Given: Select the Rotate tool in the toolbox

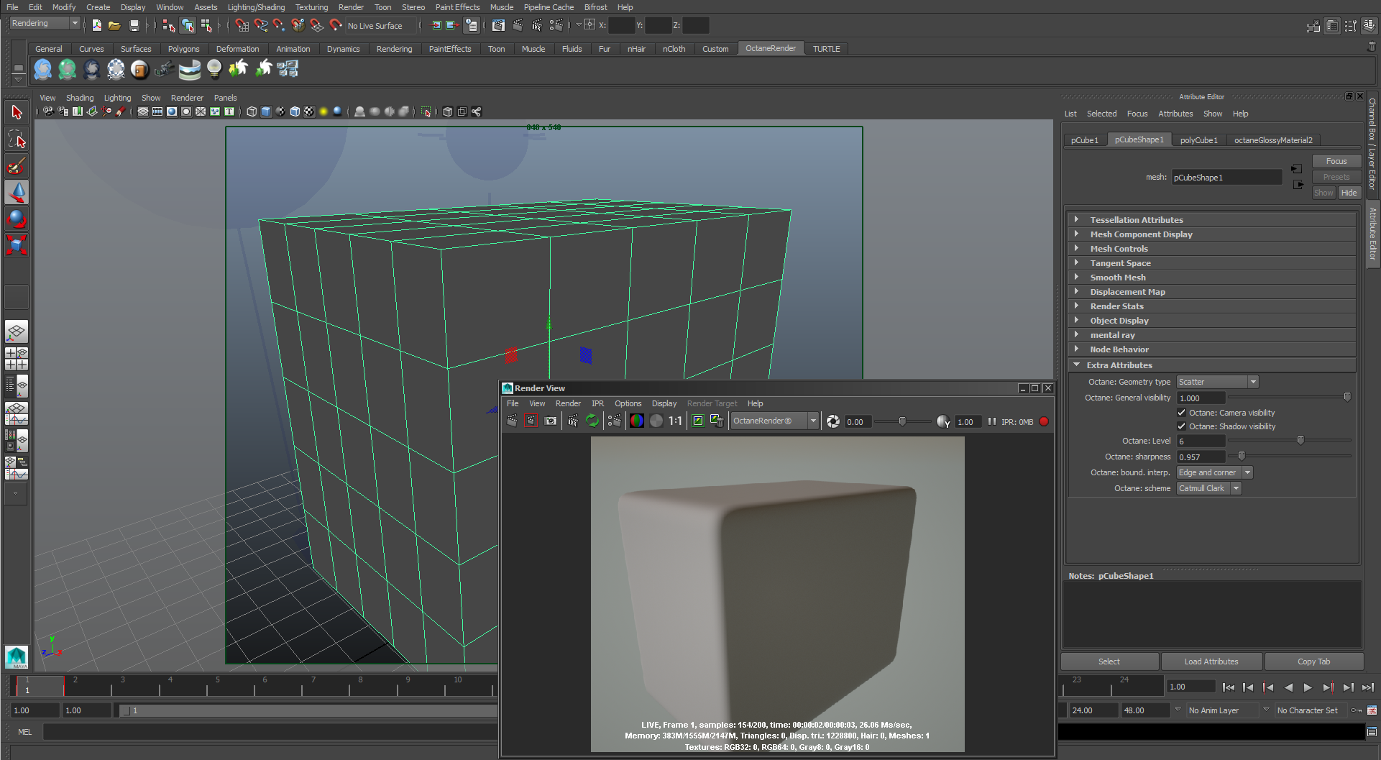Looking at the screenshot, I should [17, 219].
